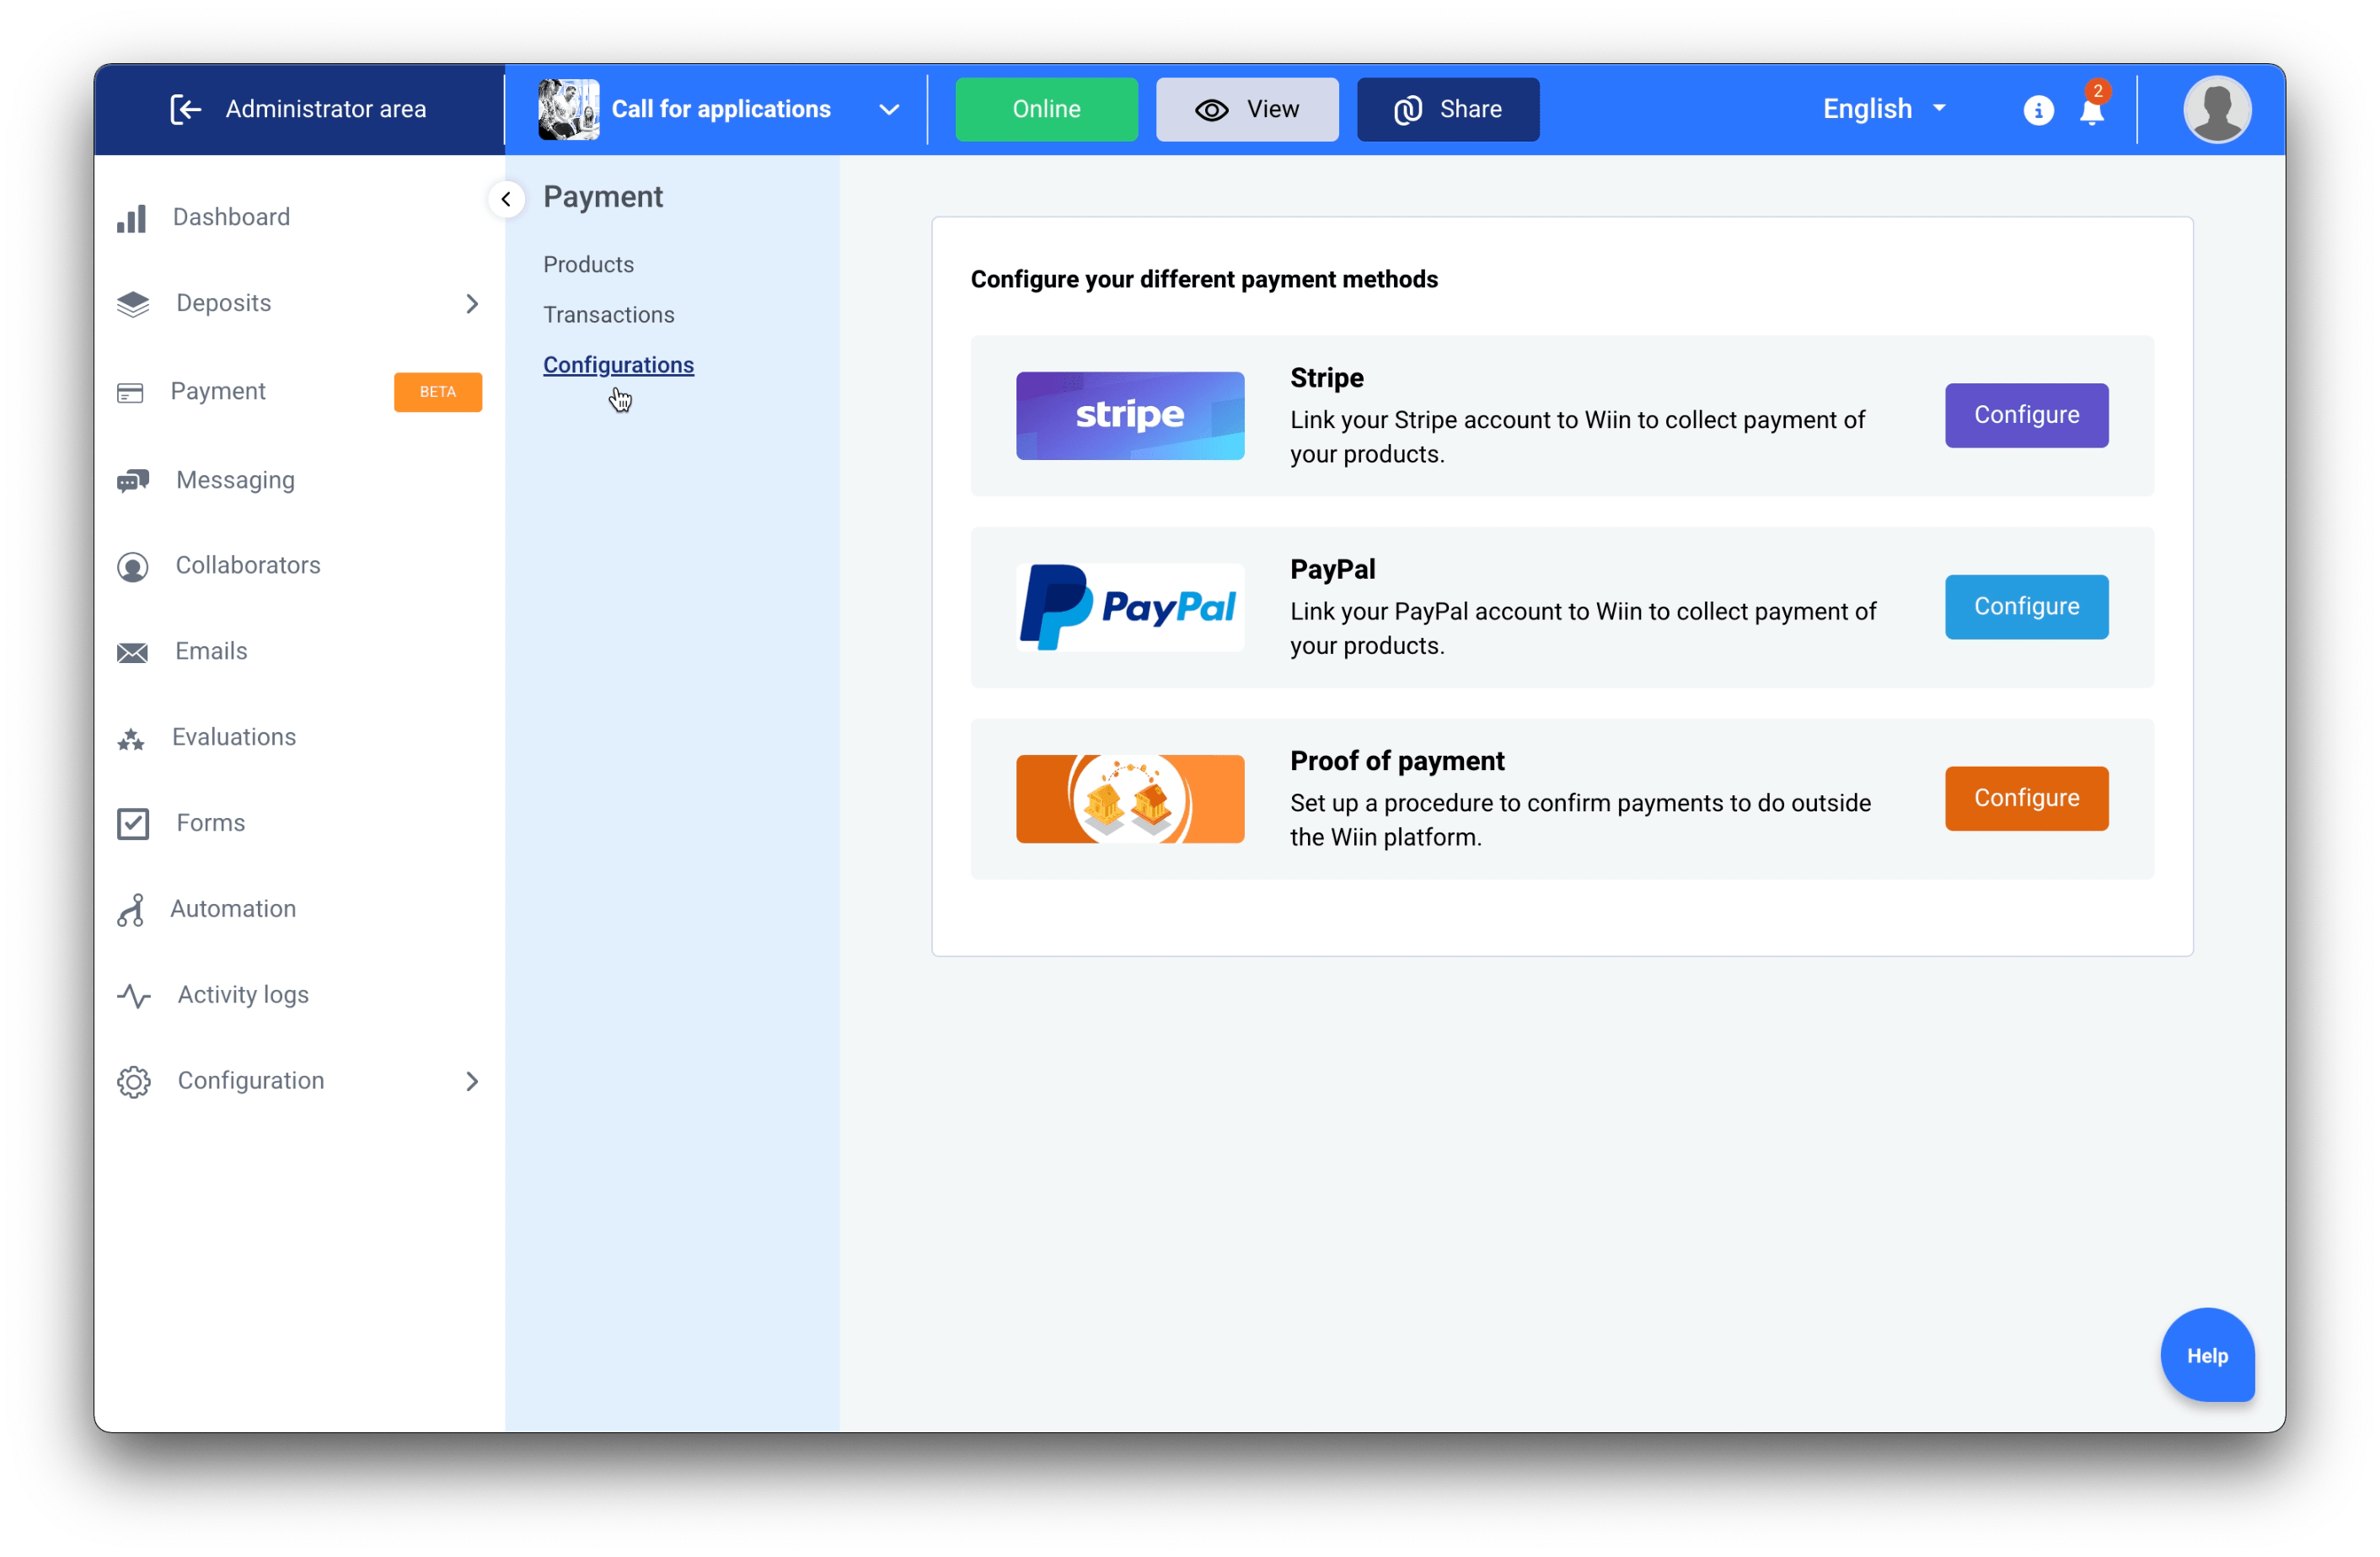Click the Activity logs pulse icon
This screenshot has width=2380, height=1557.
pyautogui.click(x=133, y=995)
